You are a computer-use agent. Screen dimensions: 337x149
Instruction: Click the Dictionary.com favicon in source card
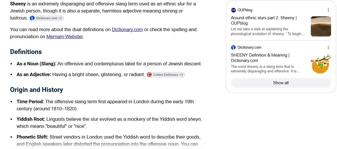(233, 47)
